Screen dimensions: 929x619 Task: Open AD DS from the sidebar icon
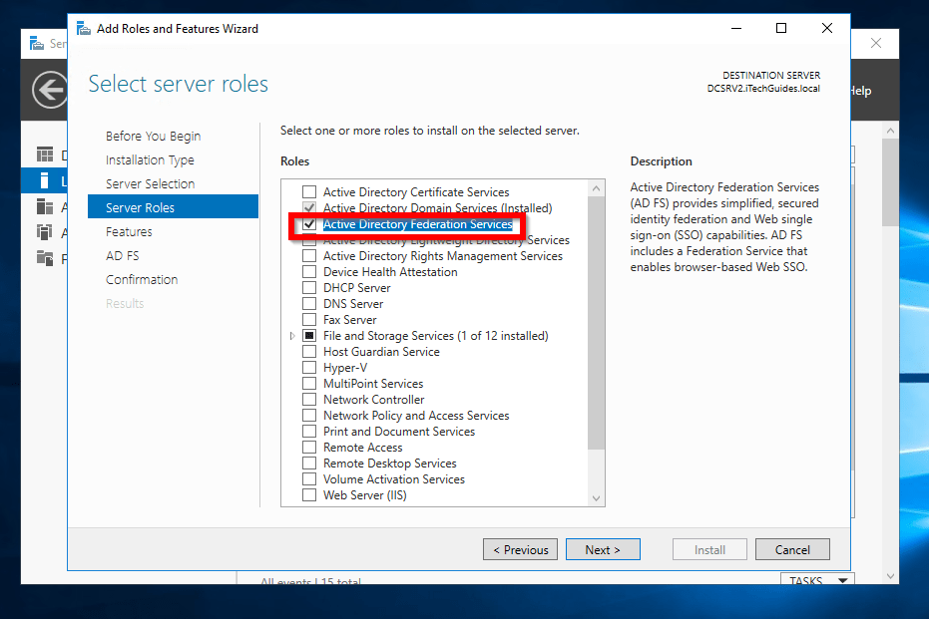(45, 231)
